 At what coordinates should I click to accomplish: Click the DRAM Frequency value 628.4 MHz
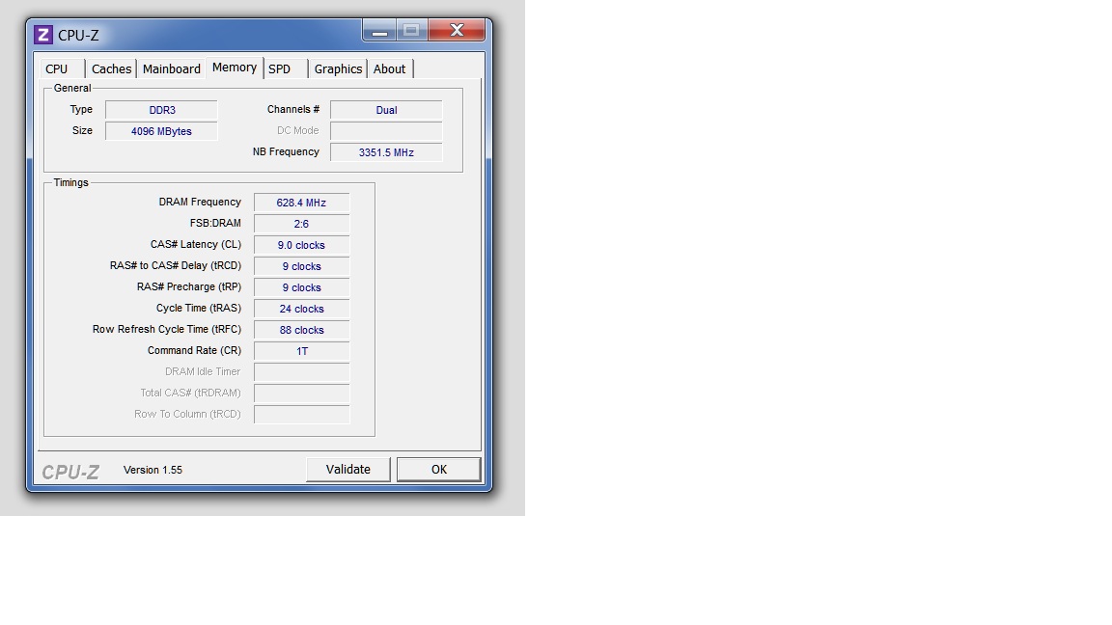click(x=301, y=203)
